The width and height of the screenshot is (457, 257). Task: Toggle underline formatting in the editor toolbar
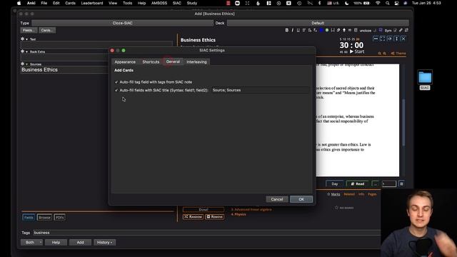[x=298, y=30]
